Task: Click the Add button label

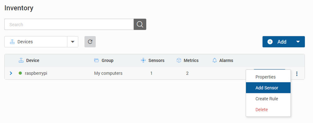Action: coord(282,42)
